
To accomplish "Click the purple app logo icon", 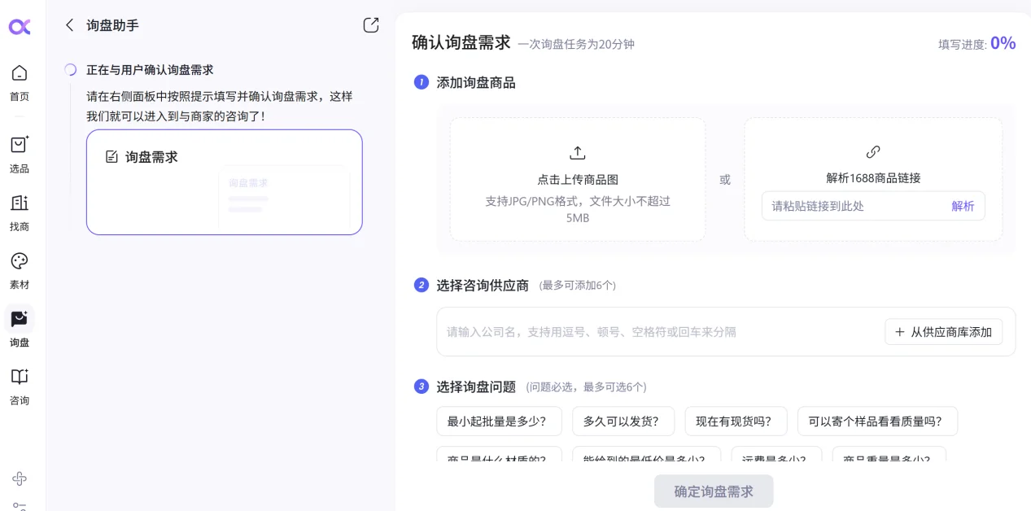I will [x=20, y=27].
